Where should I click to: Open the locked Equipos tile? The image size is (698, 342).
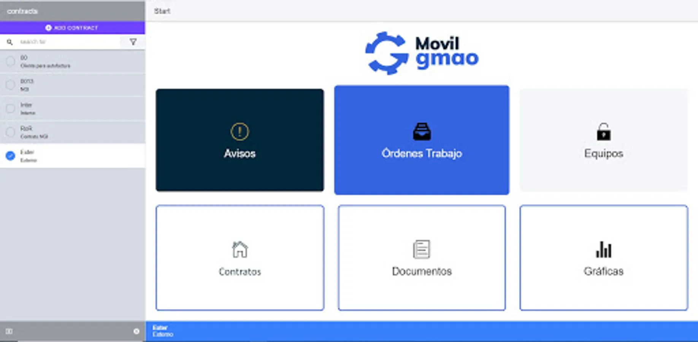604,140
